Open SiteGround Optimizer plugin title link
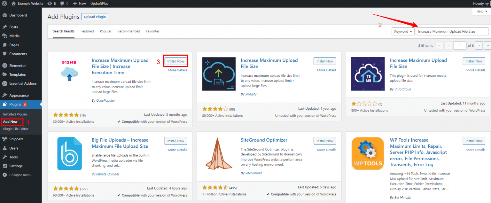 264,140
